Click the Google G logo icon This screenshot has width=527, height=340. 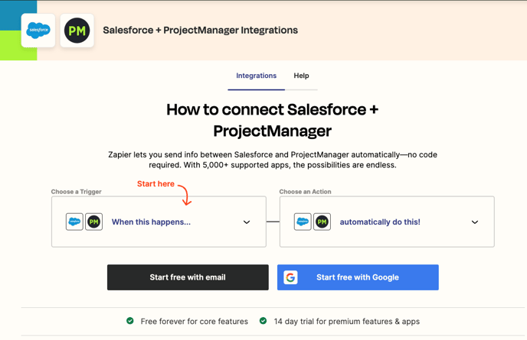290,277
